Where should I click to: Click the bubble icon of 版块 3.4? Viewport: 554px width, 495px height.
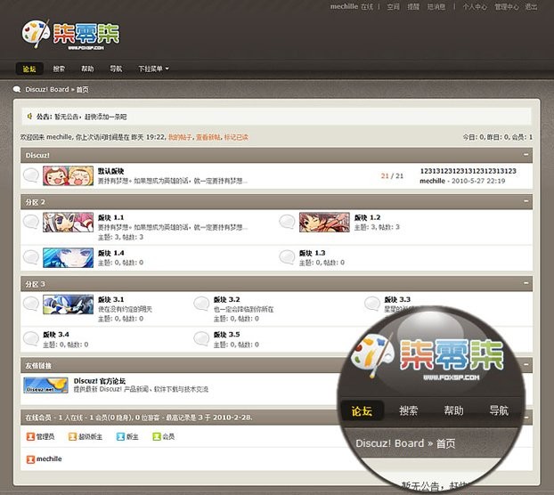point(31,338)
